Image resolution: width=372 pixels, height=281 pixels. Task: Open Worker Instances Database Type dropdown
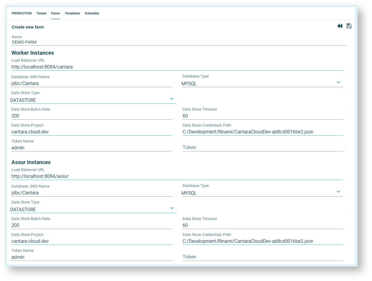pos(338,82)
